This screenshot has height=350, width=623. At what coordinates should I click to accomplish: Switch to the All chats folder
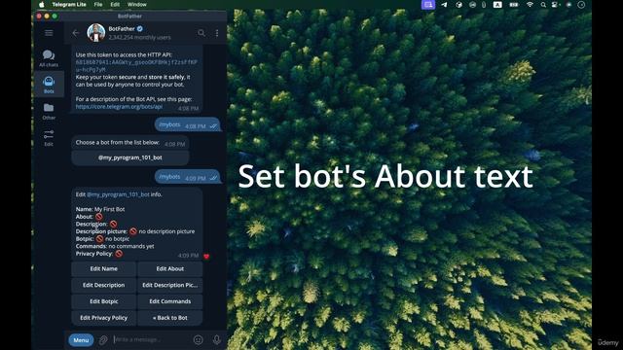(49, 58)
